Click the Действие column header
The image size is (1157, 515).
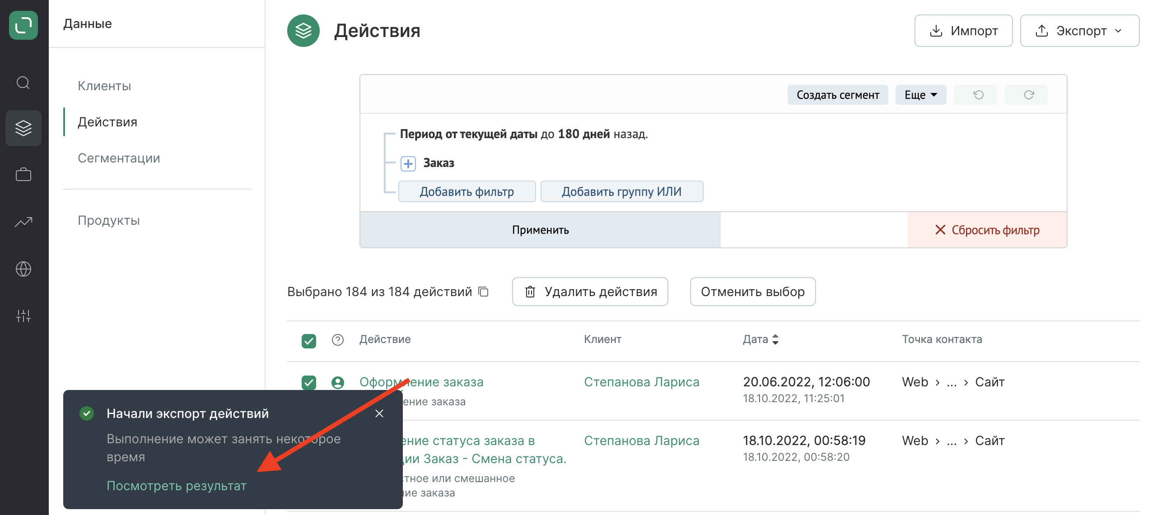(x=385, y=339)
